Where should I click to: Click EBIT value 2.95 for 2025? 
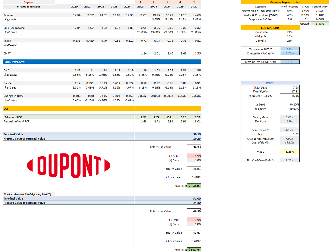(x=143, y=28)
